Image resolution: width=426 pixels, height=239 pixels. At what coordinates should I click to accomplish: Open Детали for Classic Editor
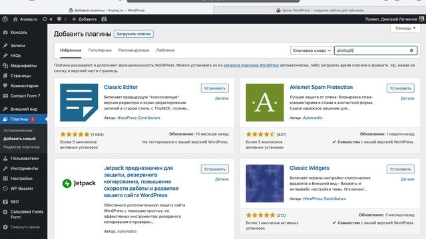(x=222, y=98)
